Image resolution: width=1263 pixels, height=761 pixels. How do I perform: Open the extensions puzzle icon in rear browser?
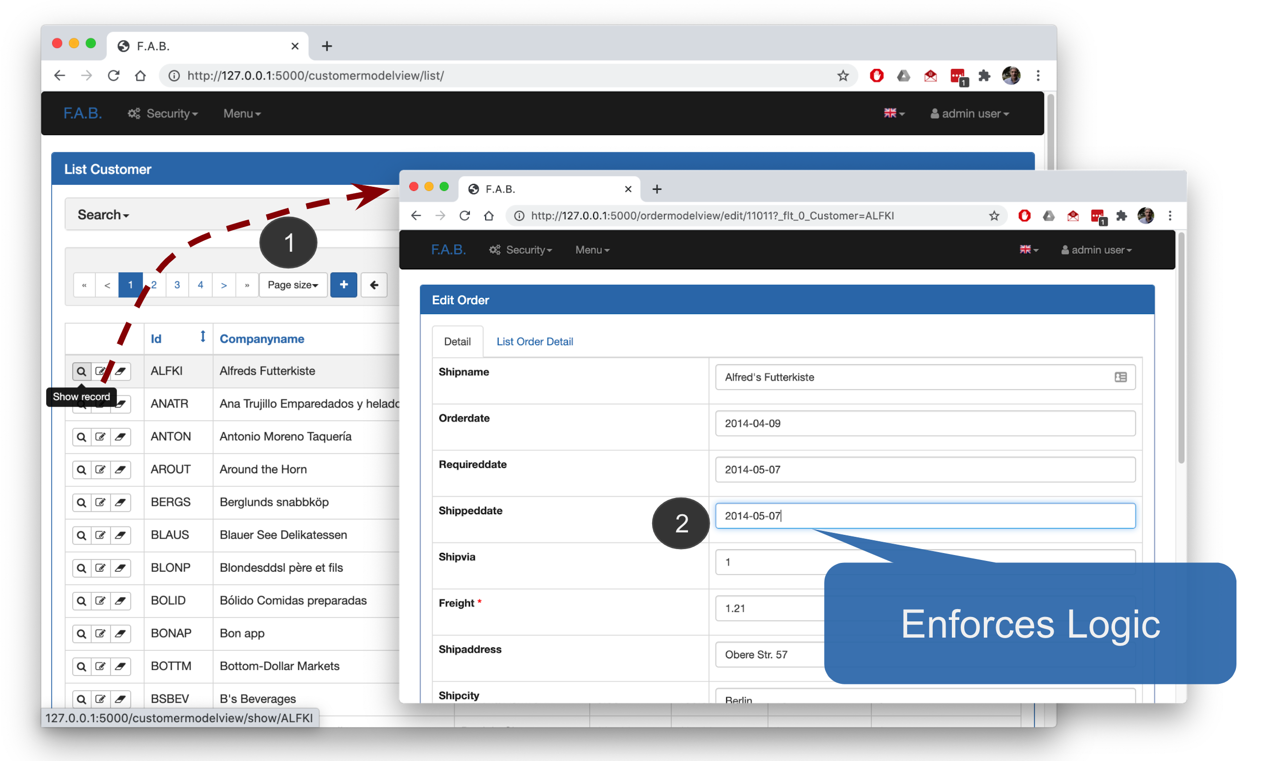pos(984,76)
